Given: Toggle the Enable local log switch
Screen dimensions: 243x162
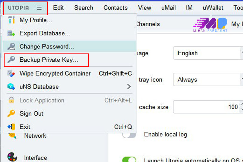Looking at the screenshot, I should tap(129, 134).
